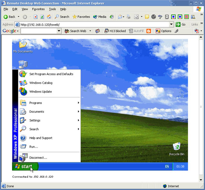Expand the Links toolbar chevron
This screenshot has height=190, width=205.
(x=202, y=23)
